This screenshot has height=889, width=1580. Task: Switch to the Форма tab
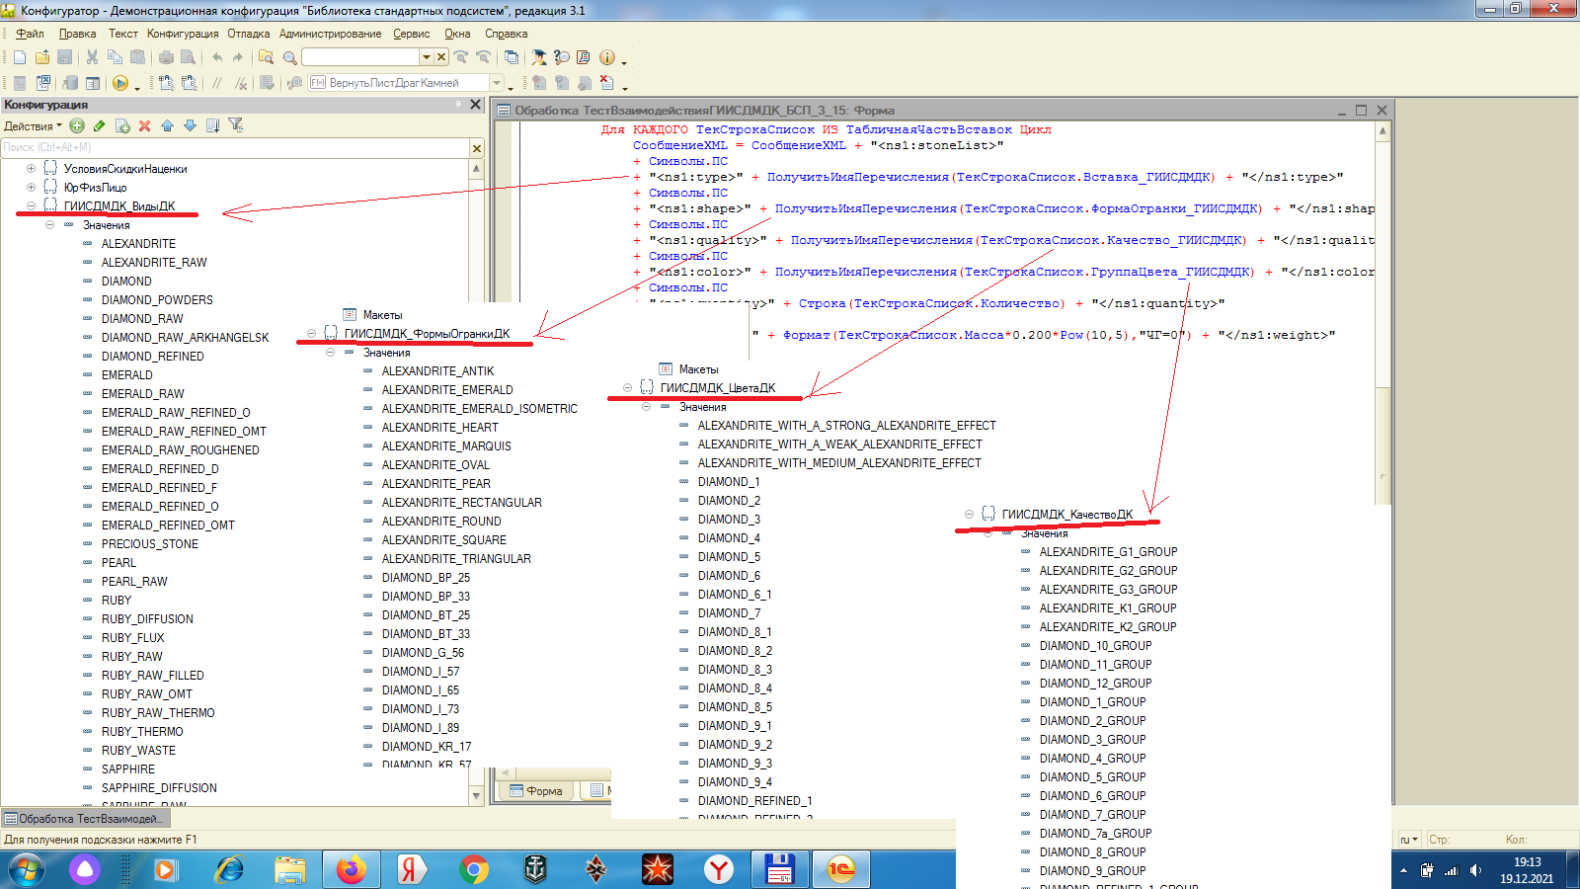pos(536,790)
